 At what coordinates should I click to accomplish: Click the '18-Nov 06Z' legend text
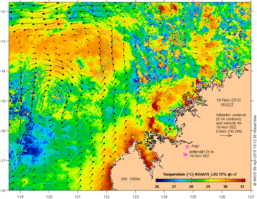click(199, 156)
